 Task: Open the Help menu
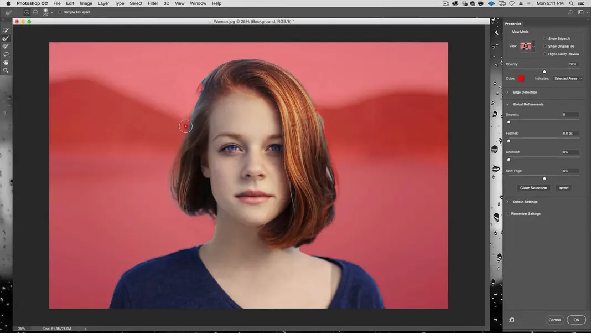click(x=217, y=3)
